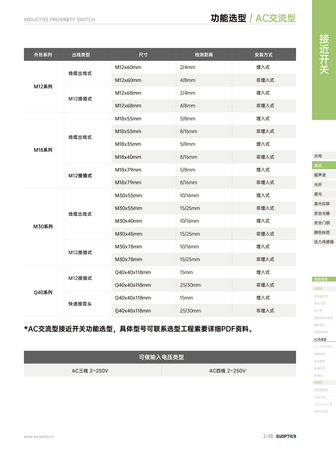
Task: Select the highlighted 接近 sidebar tab
Action: pyautogui.click(x=324, y=165)
